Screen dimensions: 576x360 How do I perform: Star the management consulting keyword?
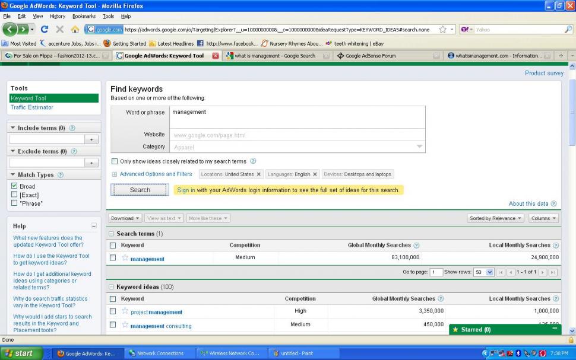[125, 325]
